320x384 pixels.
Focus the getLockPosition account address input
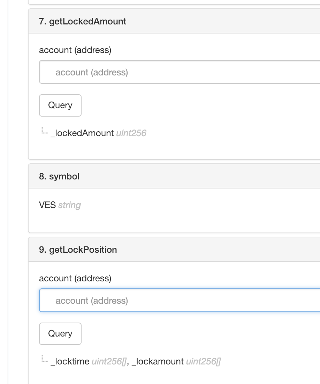[180, 301]
